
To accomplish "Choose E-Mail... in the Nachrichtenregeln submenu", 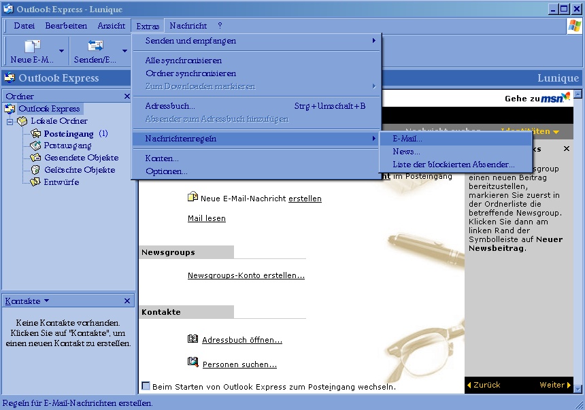I will tap(456, 139).
